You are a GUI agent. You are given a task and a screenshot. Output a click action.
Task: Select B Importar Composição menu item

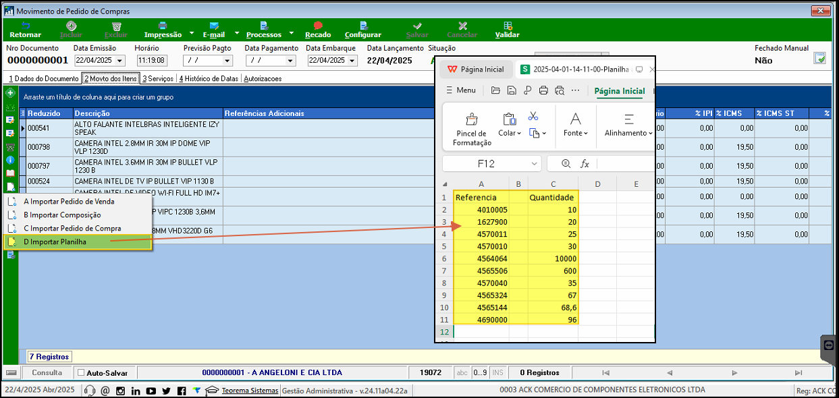(x=78, y=215)
